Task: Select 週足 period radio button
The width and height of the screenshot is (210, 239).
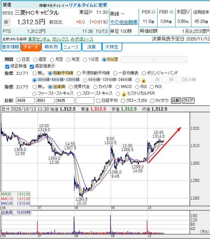Action: click(35, 60)
